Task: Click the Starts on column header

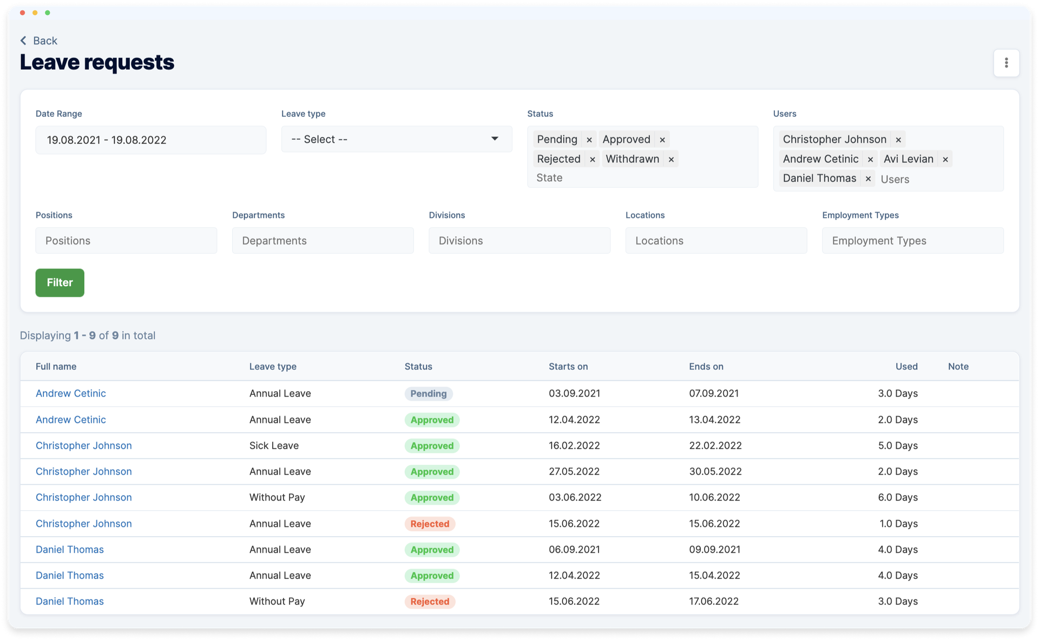Action: (568, 366)
